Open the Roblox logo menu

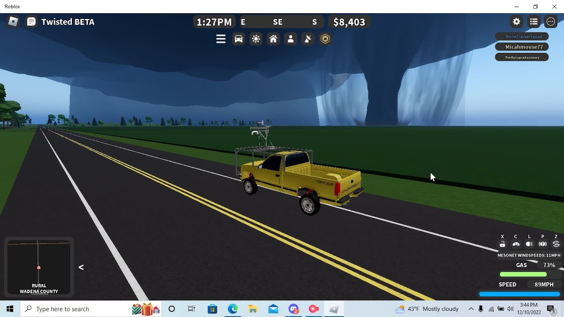coord(13,22)
